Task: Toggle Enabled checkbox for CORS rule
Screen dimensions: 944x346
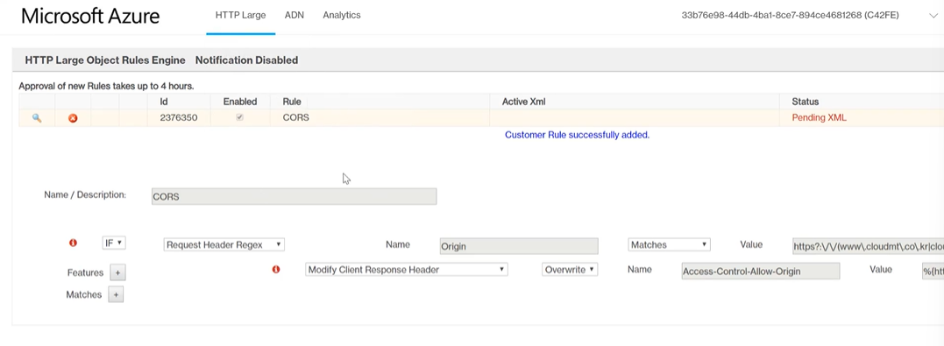Action: [239, 118]
